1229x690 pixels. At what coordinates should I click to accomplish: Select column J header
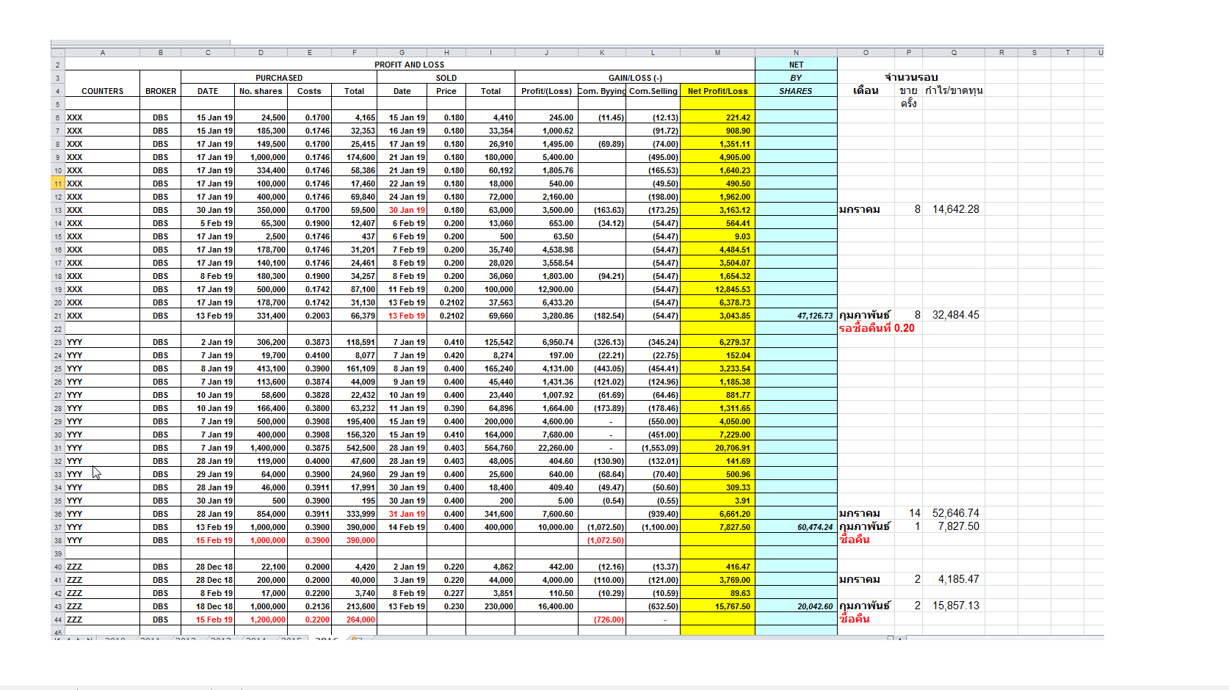(546, 53)
